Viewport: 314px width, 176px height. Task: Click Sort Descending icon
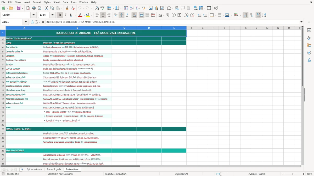tap(138, 8)
